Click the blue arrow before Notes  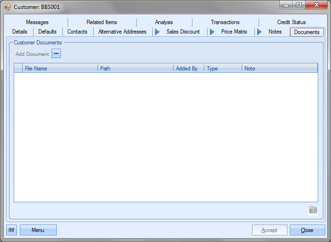[x=259, y=32]
